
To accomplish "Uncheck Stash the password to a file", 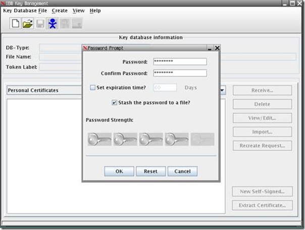I will click(x=114, y=102).
